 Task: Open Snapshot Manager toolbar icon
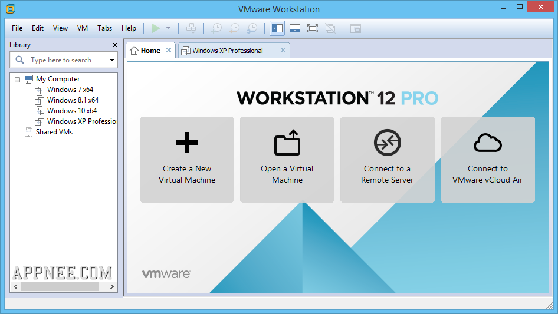[x=252, y=28]
